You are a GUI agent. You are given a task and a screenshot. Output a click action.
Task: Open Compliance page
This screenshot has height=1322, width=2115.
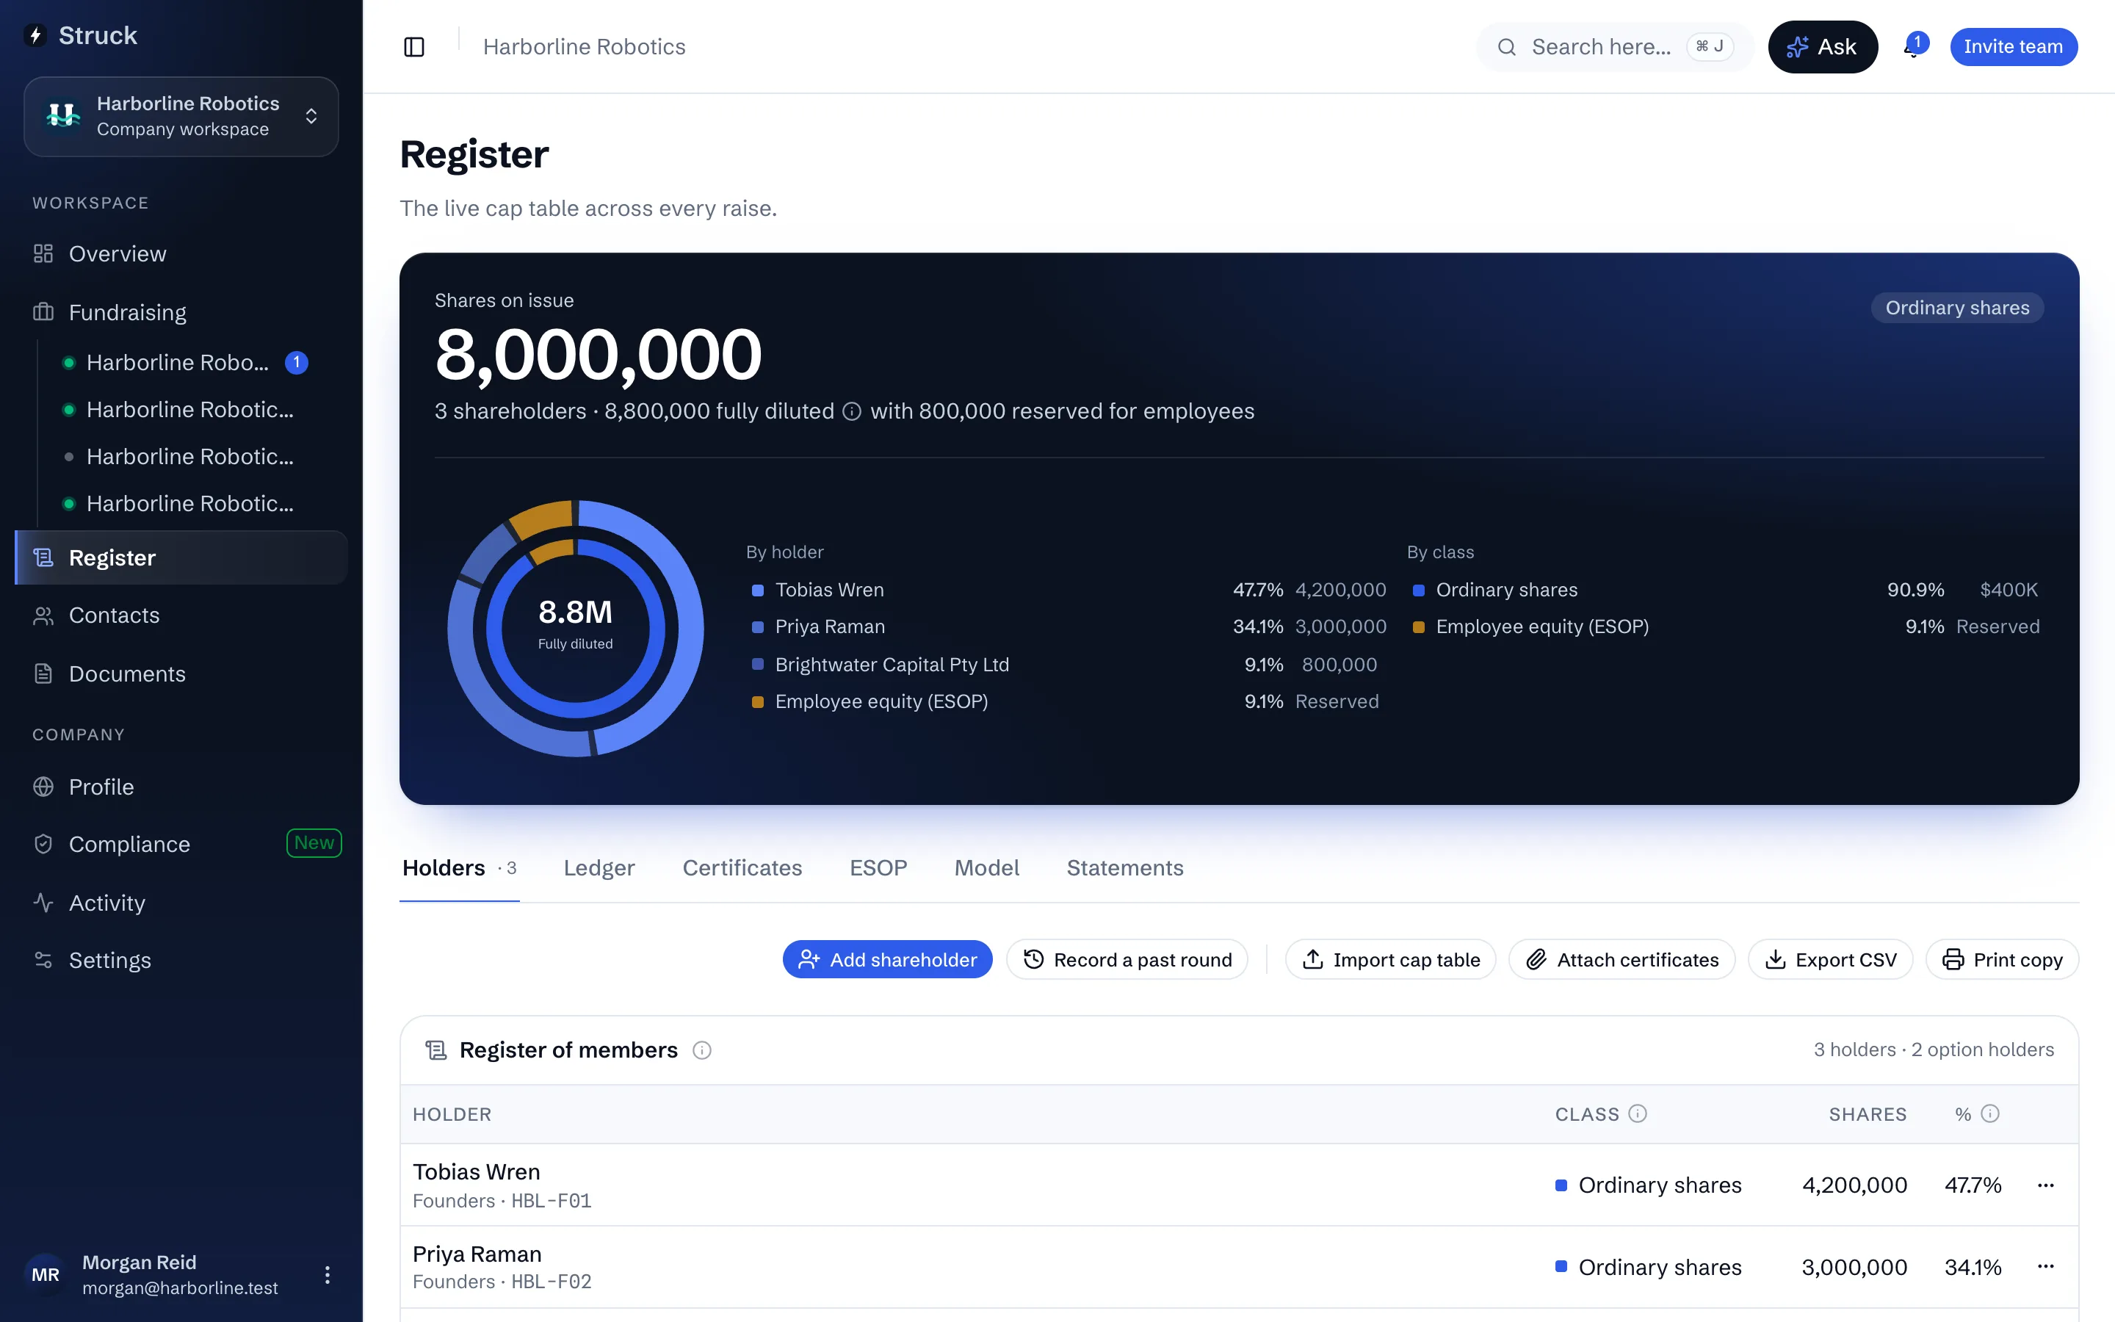tap(181, 844)
